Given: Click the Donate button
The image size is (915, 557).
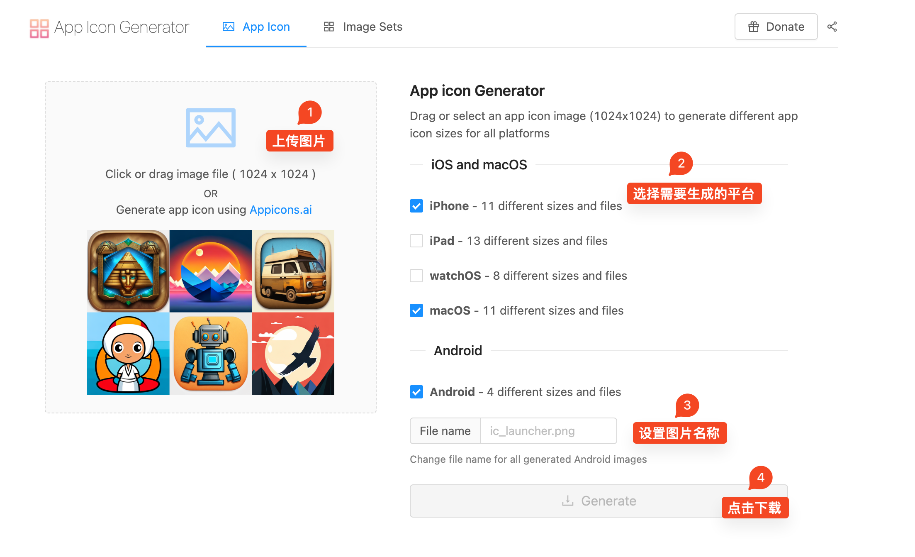Looking at the screenshot, I should pos(776,27).
